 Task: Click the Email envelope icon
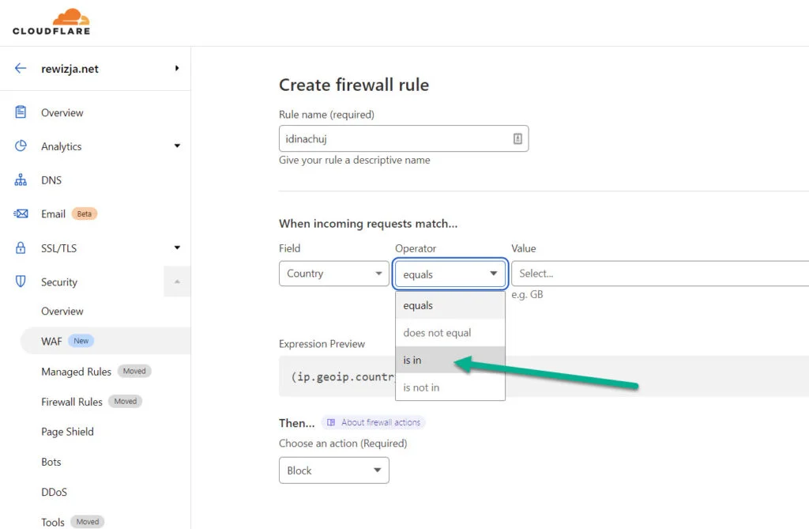21,213
